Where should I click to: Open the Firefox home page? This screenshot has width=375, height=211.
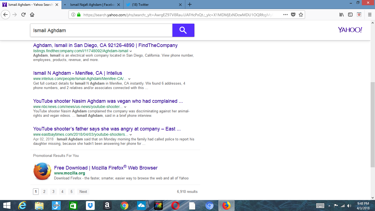pyautogui.click(x=32, y=15)
